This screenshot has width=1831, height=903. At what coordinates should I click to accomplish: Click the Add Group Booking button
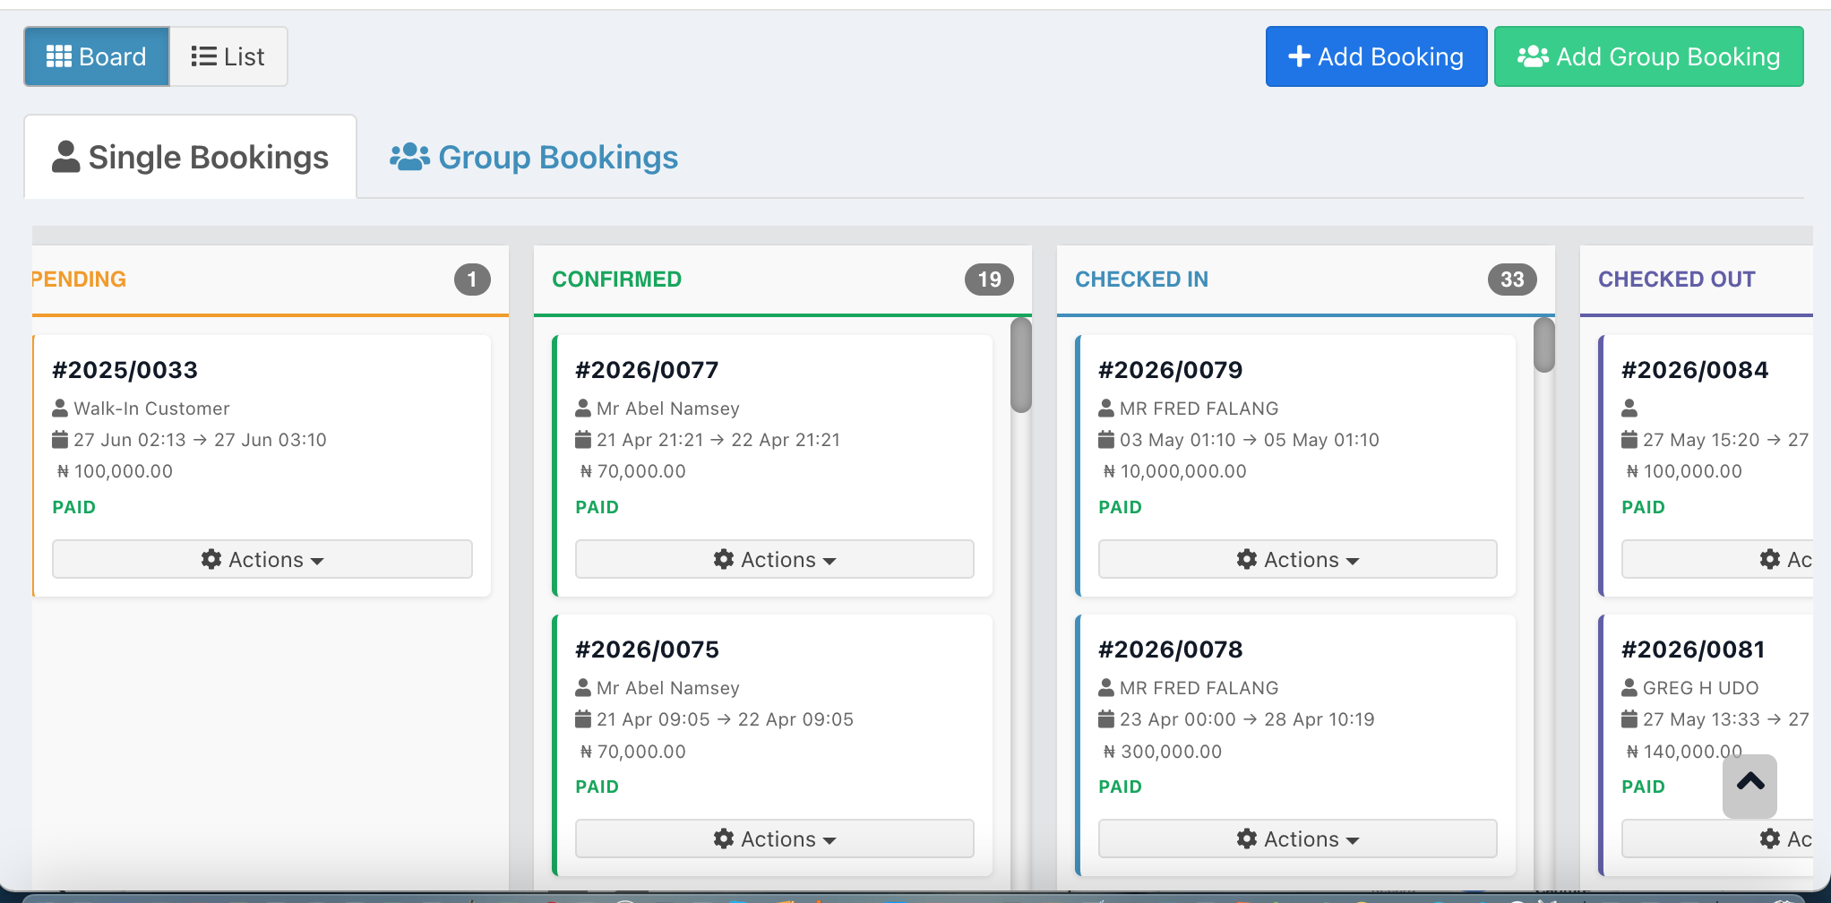coord(1648,56)
